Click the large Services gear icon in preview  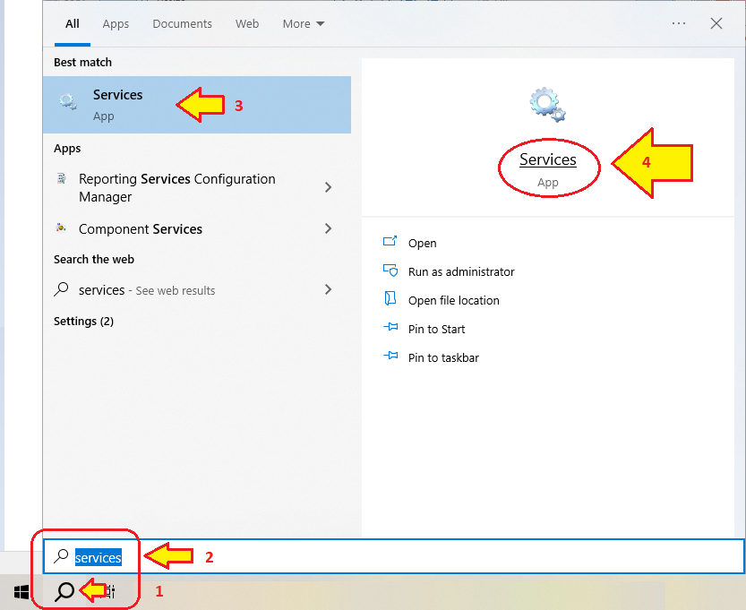pyautogui.click(x=547, y=105)
